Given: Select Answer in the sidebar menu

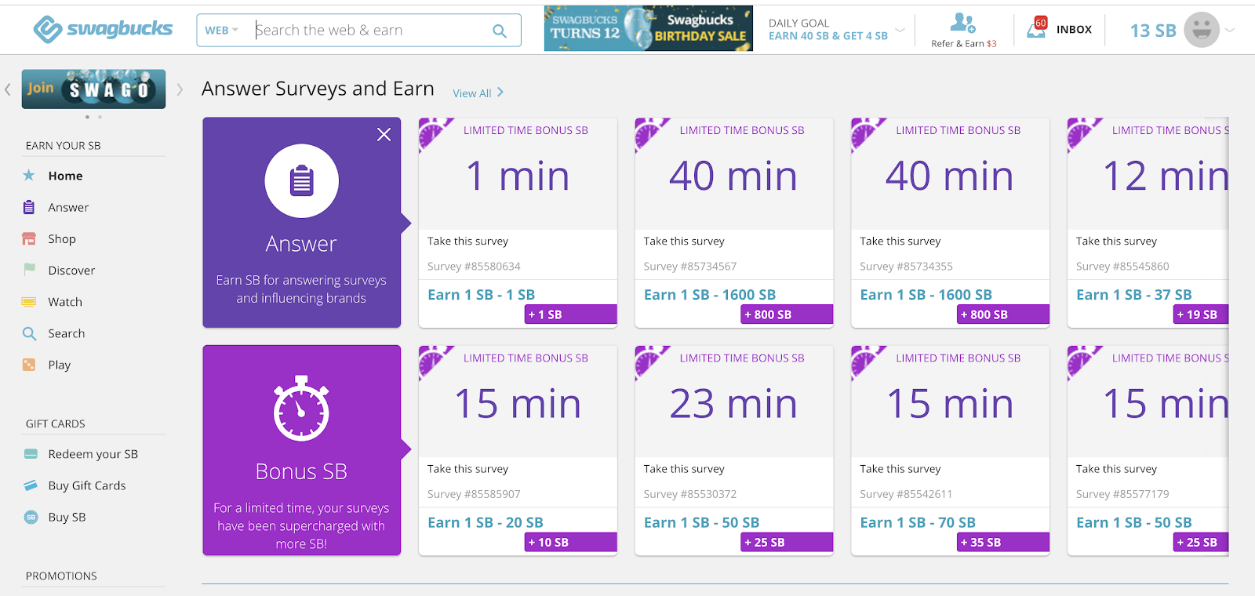Looking at the screenshot, I should (68, 207).
